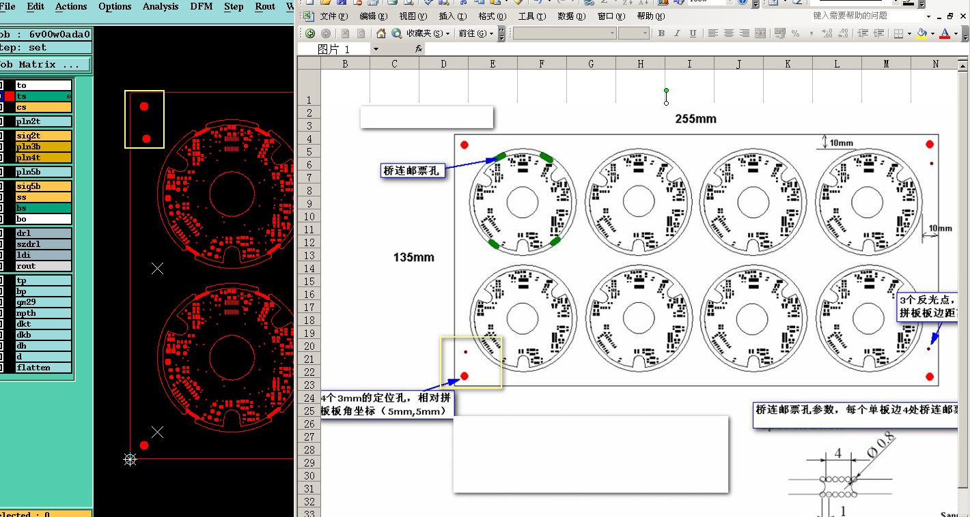
Task: Open the Excel 数据 menu
Action: 571,16
